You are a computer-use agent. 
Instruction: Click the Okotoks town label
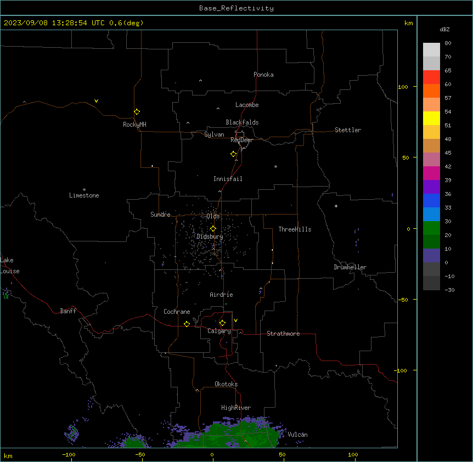[226, 384]
